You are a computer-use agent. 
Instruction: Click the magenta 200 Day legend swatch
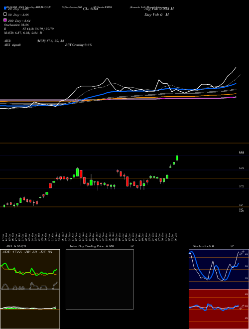pyautogui.click(x=5, y=20)
